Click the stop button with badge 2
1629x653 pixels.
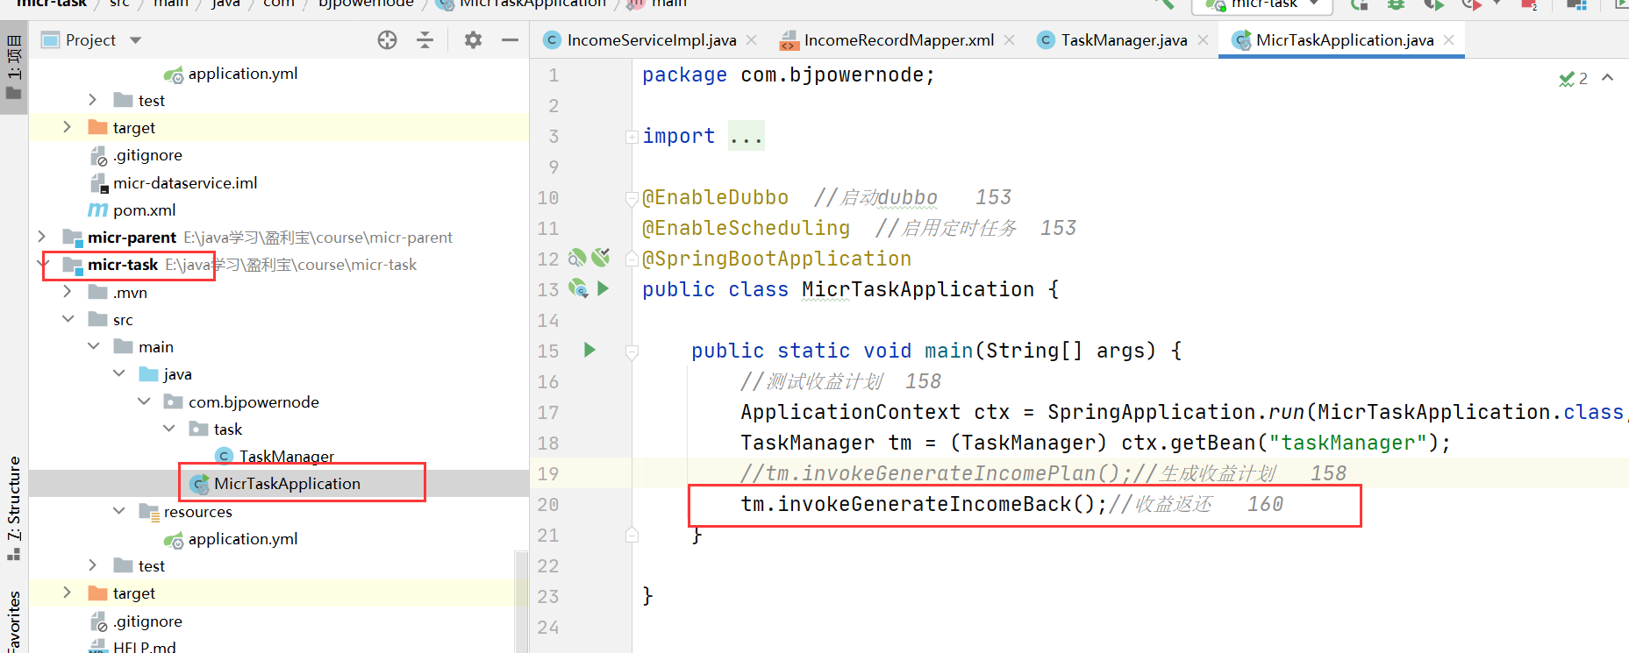[x=1530, y=4]
